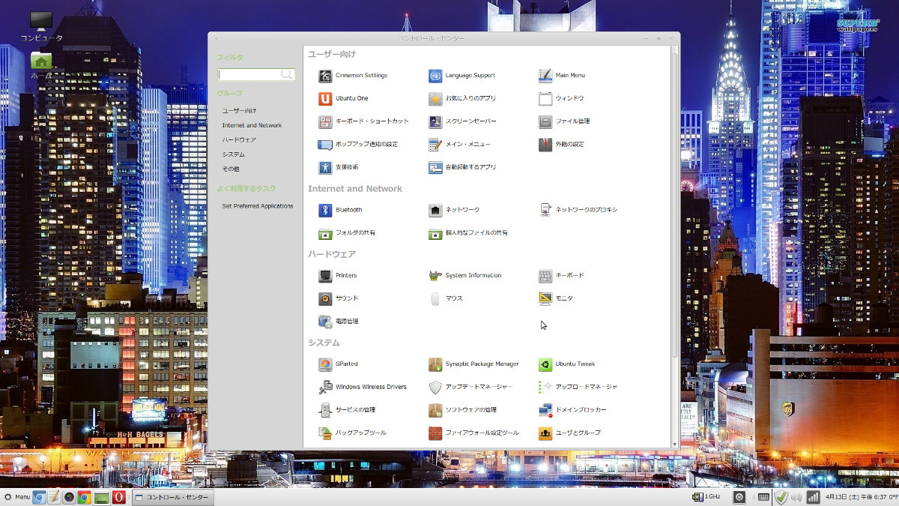The image size is (899, 506).
Task: Launch the Main Menu editor
Action: click(x=562, y=76)
